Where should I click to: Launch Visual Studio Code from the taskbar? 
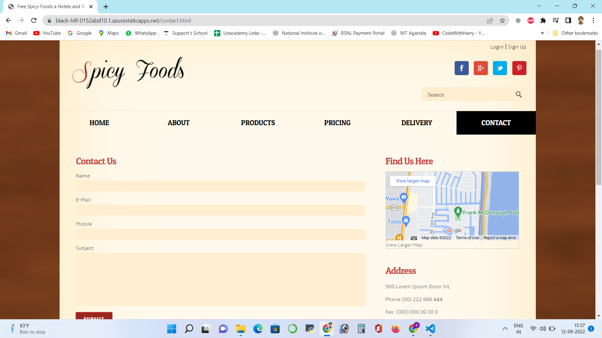click(430, 329)
